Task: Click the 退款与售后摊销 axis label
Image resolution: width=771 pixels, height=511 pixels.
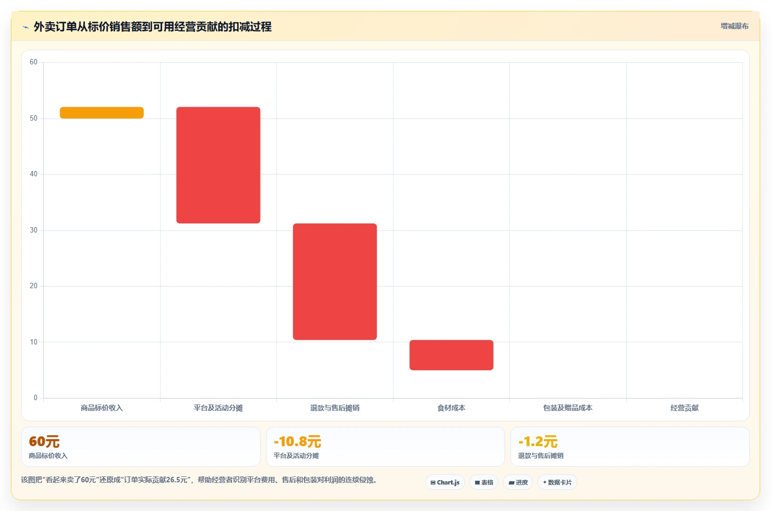Action: click(335, 408)
